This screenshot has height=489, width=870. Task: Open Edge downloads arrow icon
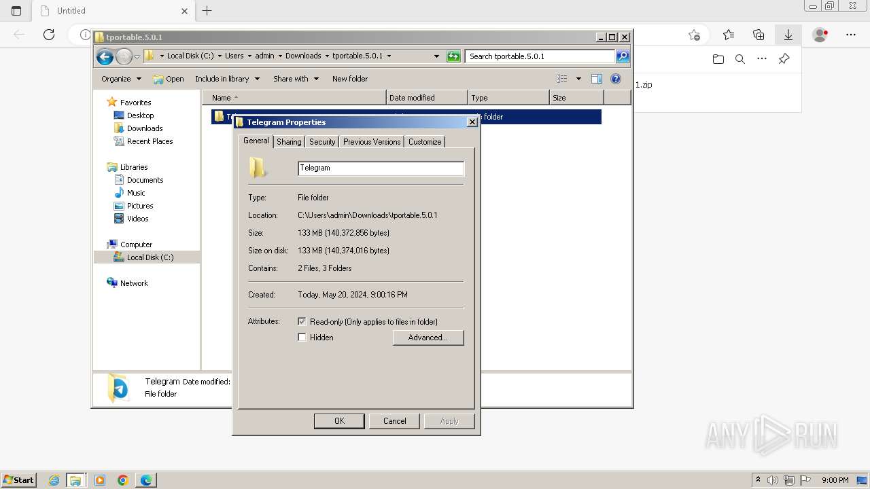click(x=788, y=35)
